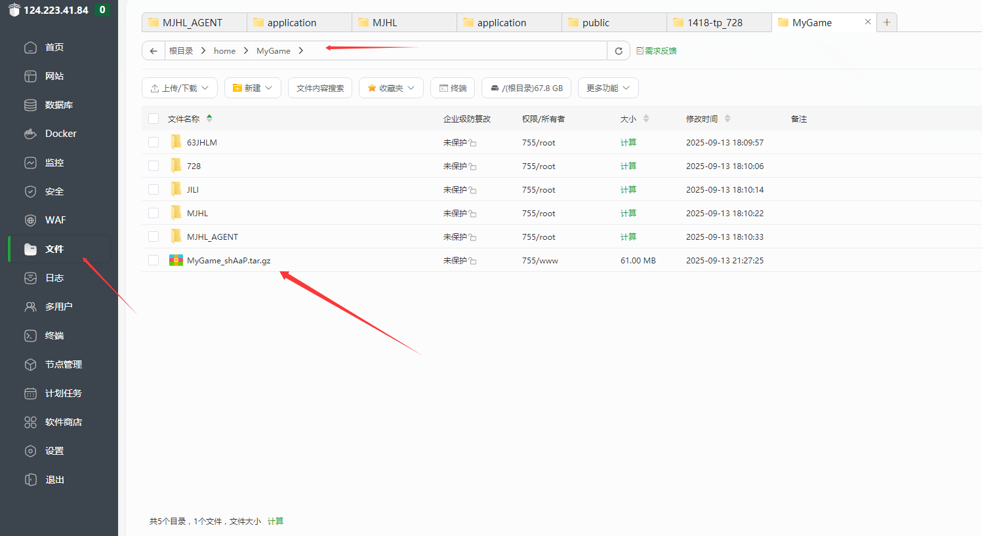Open the 安全 security sidebar item

click(x=58, y=191)
